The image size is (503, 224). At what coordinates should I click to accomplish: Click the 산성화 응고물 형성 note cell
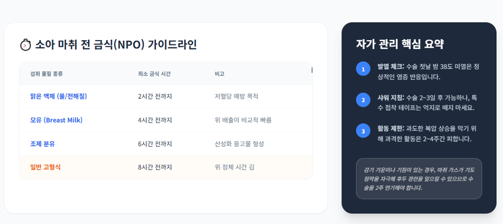pos(239,144)
